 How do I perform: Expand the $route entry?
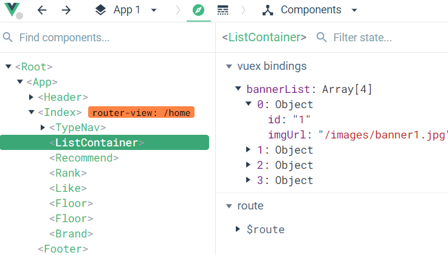238,229
